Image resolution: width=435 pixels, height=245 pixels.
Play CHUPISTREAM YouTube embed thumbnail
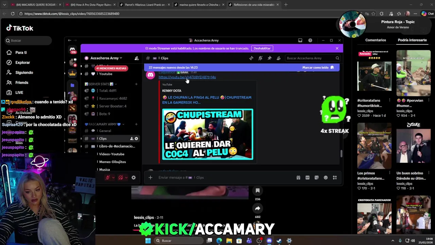pyautogui.click(x=208, y=134)
